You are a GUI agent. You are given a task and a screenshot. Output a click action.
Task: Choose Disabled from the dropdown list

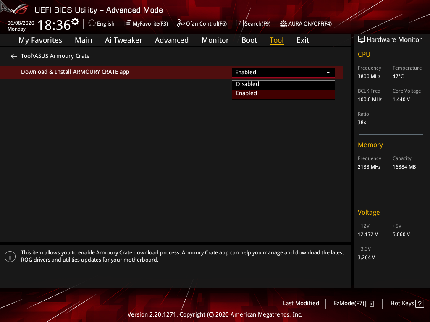283,84
